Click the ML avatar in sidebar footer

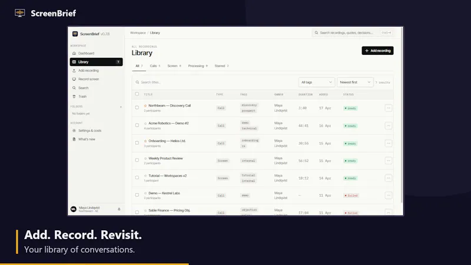click(x=74, y=209)
